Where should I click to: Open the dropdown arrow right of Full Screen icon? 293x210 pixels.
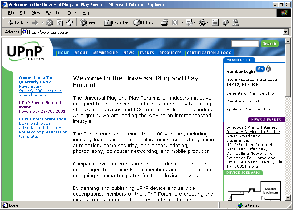tap(182, 23)
